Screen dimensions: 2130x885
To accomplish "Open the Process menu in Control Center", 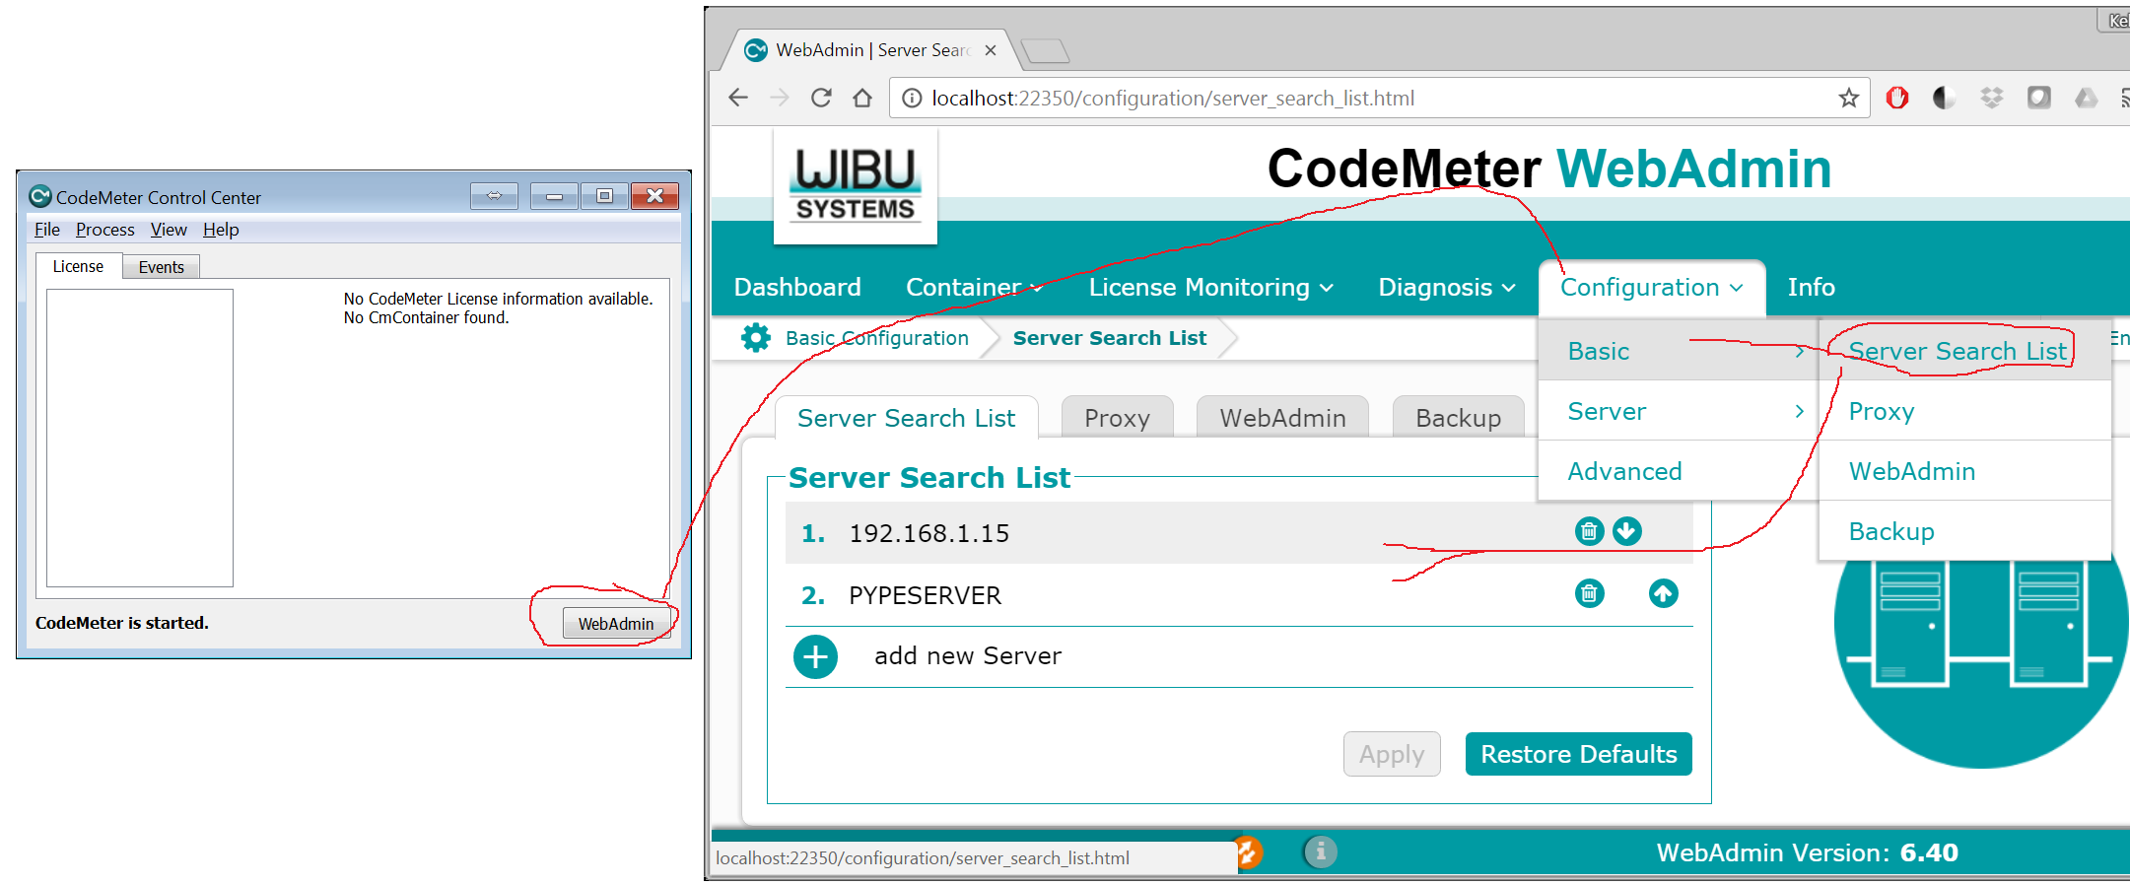I will pos(104,230).
